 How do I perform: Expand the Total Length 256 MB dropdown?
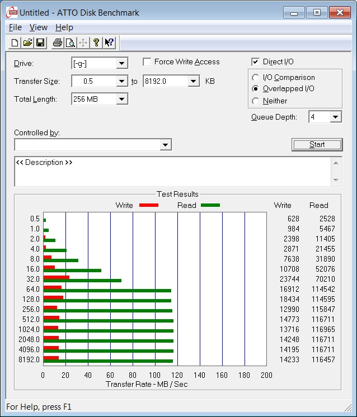click(x=121, y=99)
